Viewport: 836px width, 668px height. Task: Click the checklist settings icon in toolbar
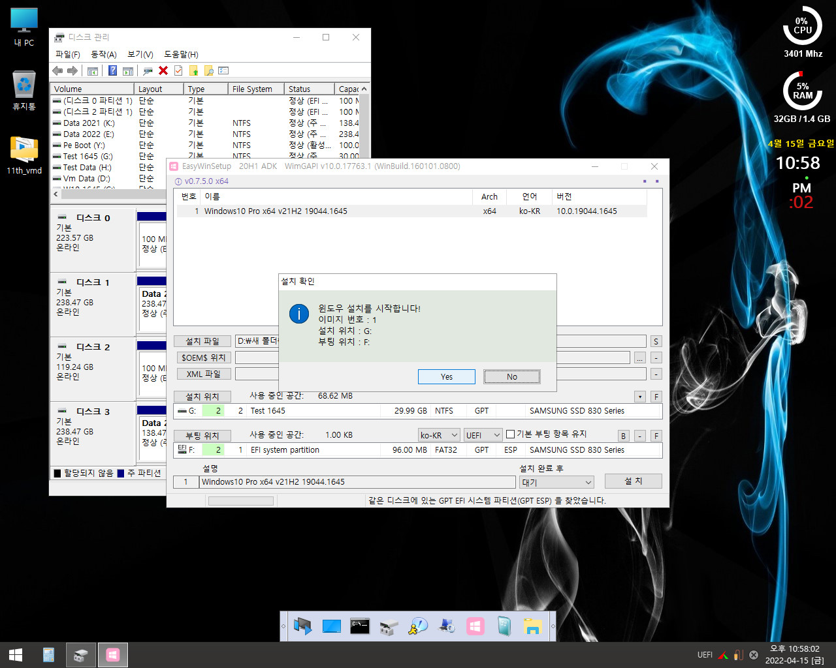pyautogui.click(x=223, y=70)
